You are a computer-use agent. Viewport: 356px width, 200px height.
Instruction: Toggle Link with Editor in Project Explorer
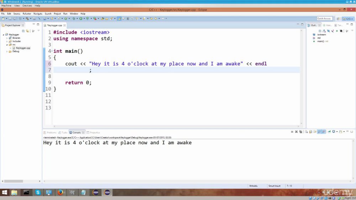27,31
